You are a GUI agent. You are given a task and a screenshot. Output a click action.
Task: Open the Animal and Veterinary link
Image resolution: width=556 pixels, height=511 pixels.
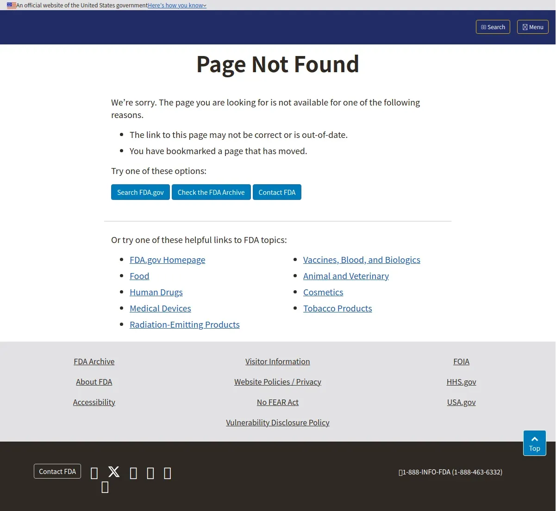[x=346, y=276]
